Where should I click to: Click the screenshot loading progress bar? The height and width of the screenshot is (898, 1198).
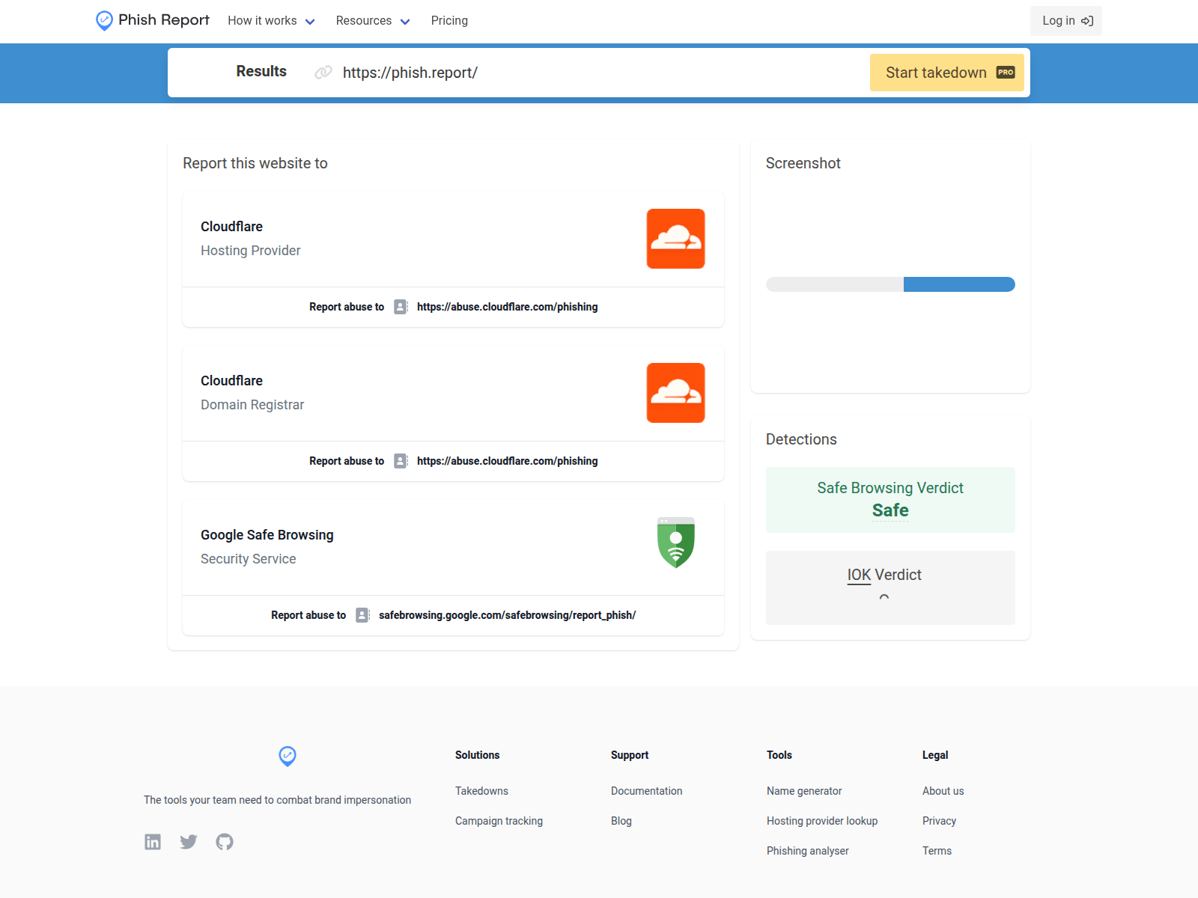pyautogui.click(x=890, y=284)
